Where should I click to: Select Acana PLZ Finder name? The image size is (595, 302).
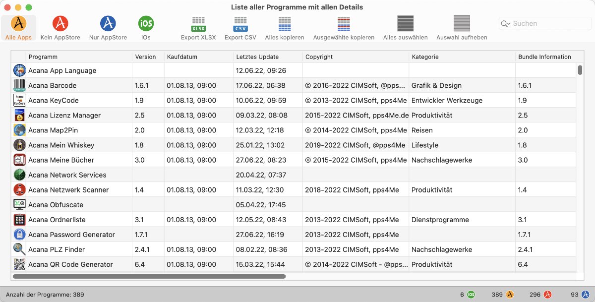click(x=57, y=249)
